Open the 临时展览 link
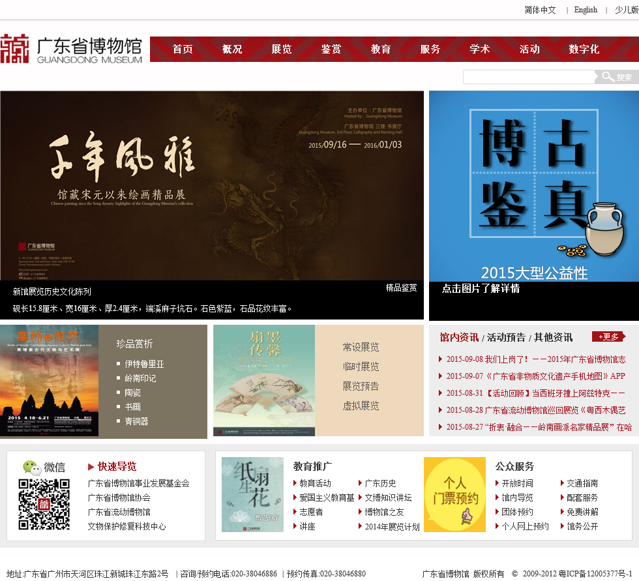The height and width of the screenshot is (581, 639). [x=361, y=366]
